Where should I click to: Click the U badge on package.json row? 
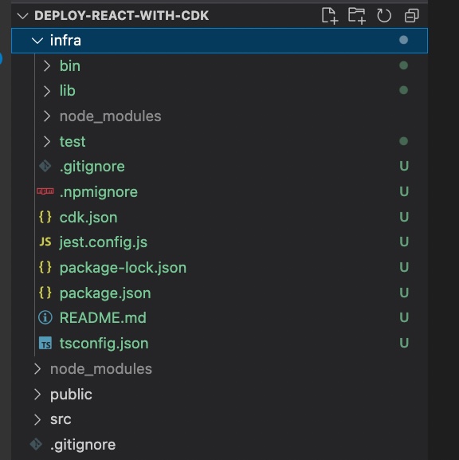pyautogui.click(x=404, y=293)
